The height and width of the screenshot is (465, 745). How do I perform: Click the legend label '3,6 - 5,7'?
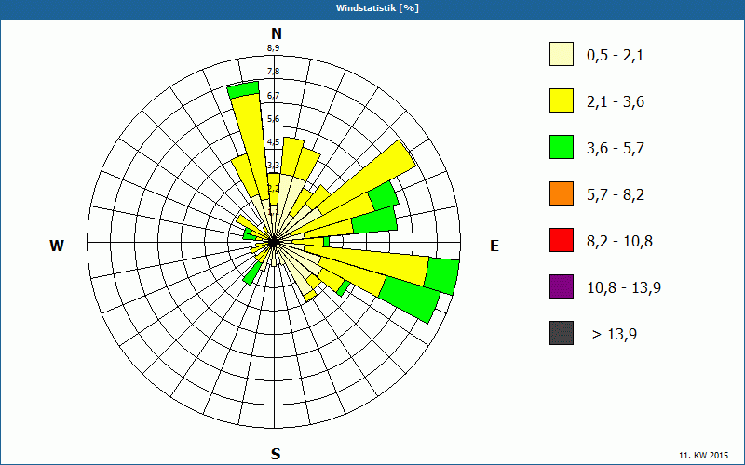point(616,149)
